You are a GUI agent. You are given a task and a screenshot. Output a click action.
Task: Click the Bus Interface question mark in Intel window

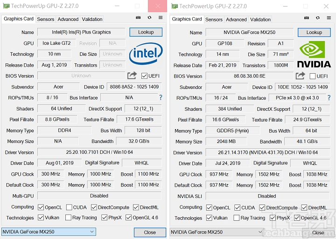161,97
